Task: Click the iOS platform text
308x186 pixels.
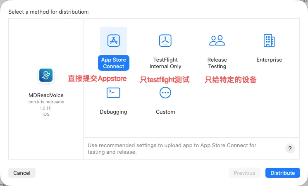Action: (46, 114)
